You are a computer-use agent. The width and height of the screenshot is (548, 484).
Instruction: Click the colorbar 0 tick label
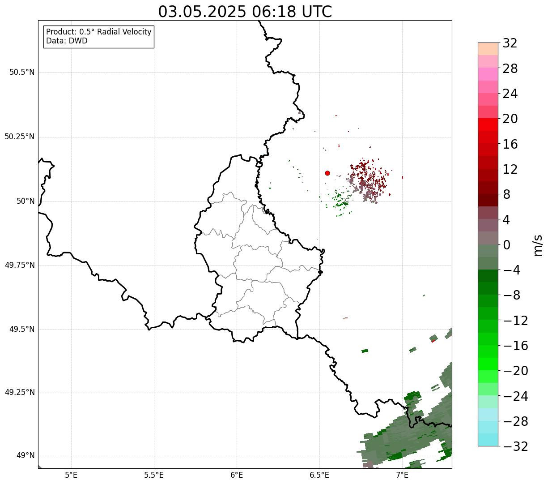tap(506, 245)
